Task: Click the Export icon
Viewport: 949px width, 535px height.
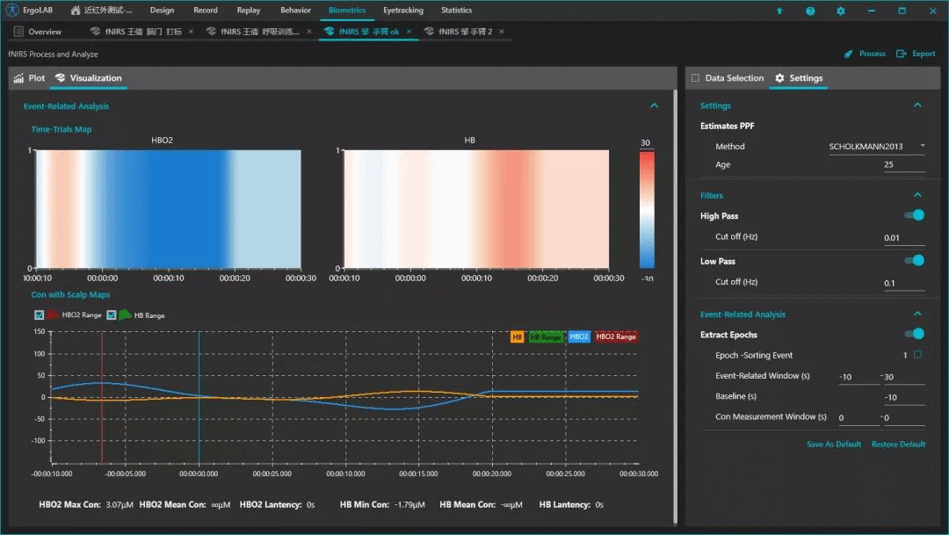Action: tap(901, 54)
